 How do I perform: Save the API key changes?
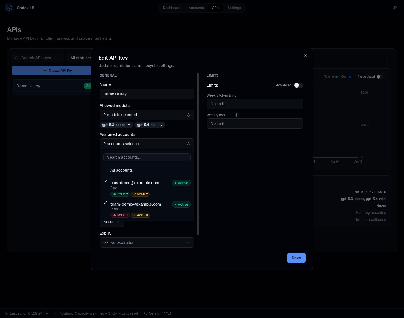296,258
